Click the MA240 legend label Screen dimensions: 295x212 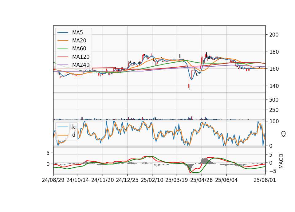pyautogui.click(x=81, y=65)
